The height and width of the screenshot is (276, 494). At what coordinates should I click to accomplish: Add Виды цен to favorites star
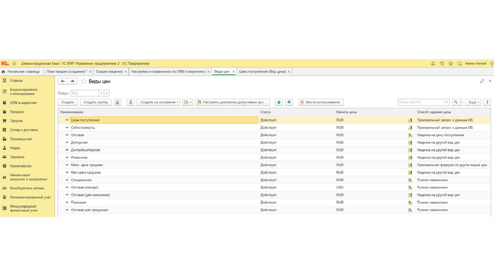pyautogui.click(x=83, y=81)
